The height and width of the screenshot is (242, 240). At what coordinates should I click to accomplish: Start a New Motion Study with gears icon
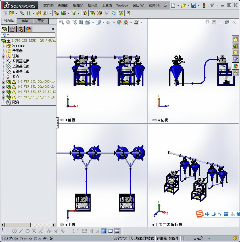85,13
